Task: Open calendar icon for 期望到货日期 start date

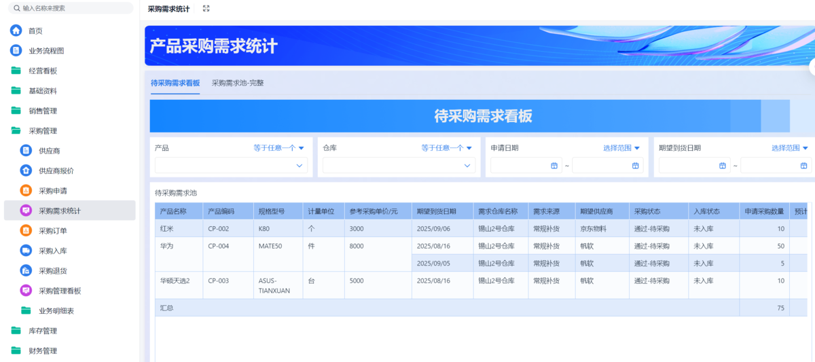Action: click(x=723, y=166)
